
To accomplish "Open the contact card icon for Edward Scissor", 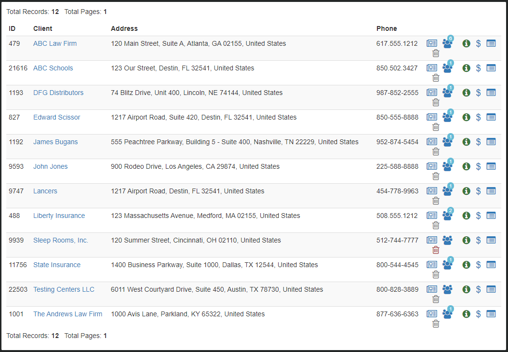I will 431,117.
